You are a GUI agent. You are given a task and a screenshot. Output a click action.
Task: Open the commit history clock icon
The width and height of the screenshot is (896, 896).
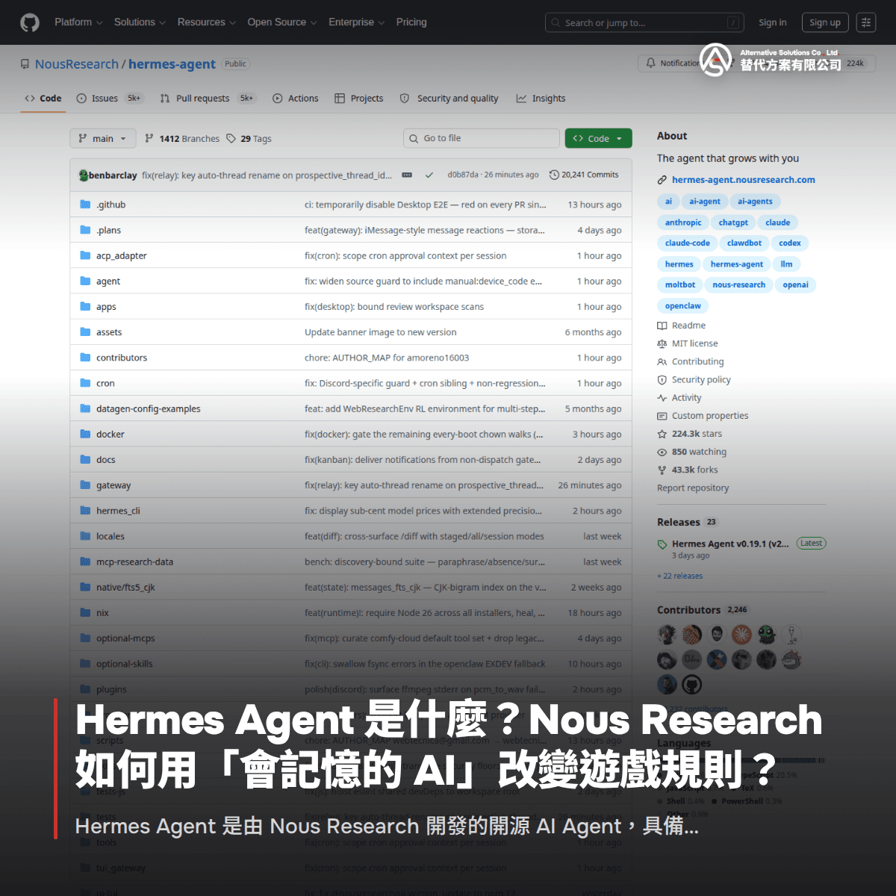coord(554,175)
